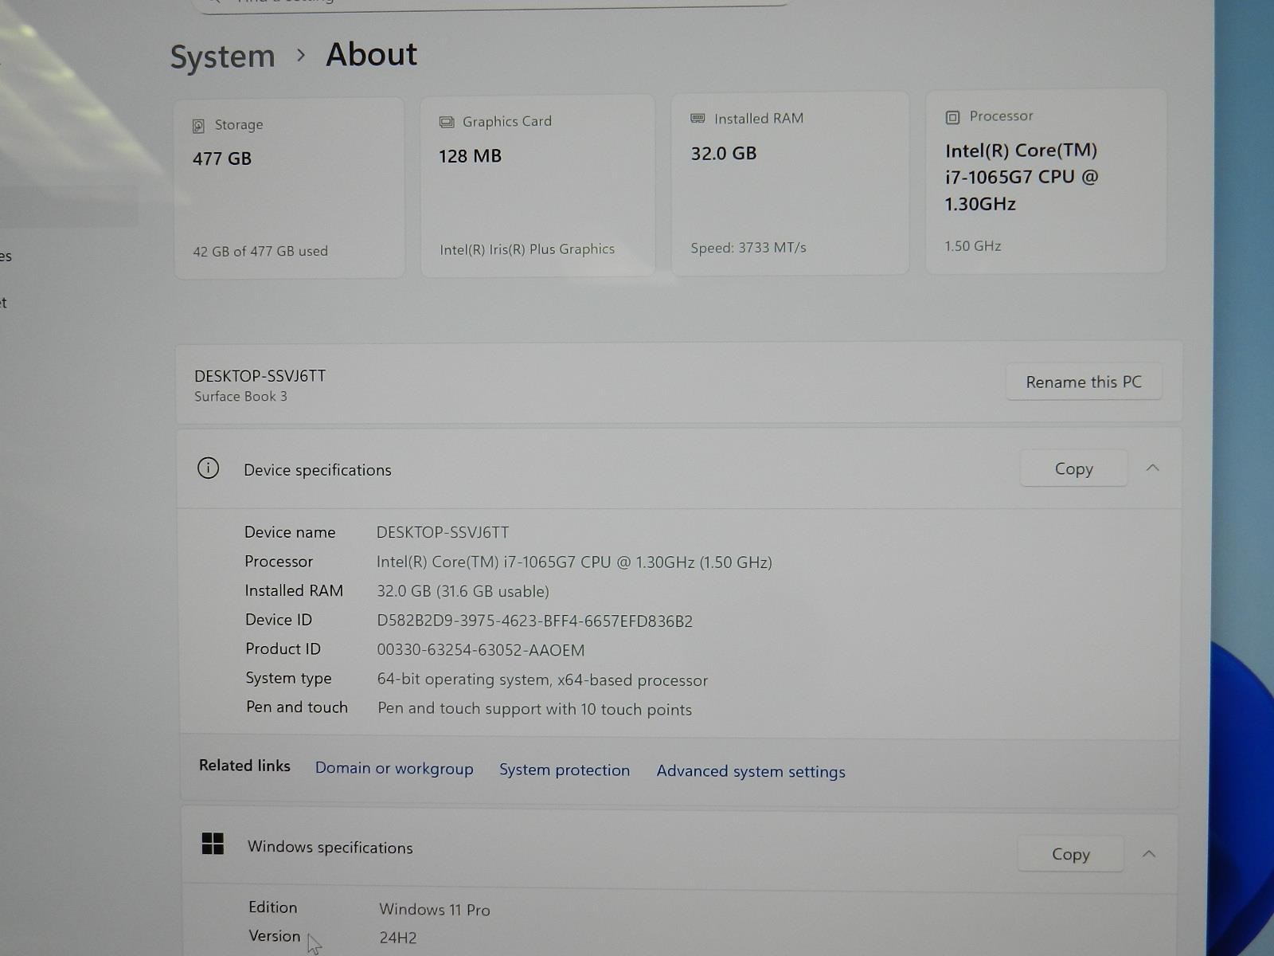The height and width of the screenshot is (956, 1274).
Task: Click the device name DESKTOP-SSVJ6TT value in specifications
Action: pos(443,532)
